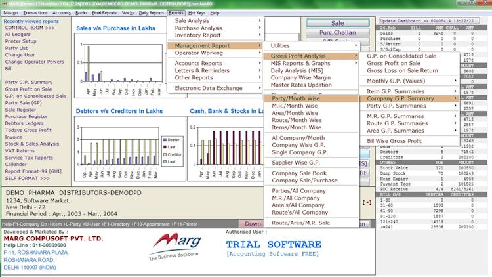Expand Inventory Report submenu
The image size is (492, 277).
[x=216, y=35]
